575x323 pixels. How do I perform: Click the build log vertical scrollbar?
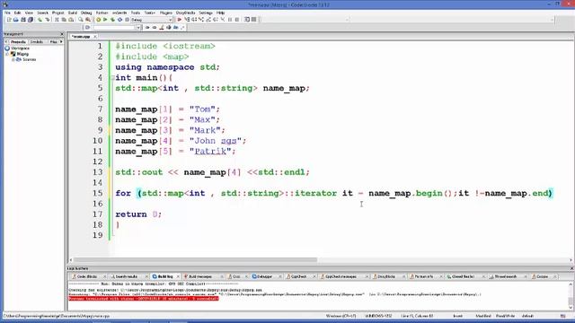(x=571, y=295)
